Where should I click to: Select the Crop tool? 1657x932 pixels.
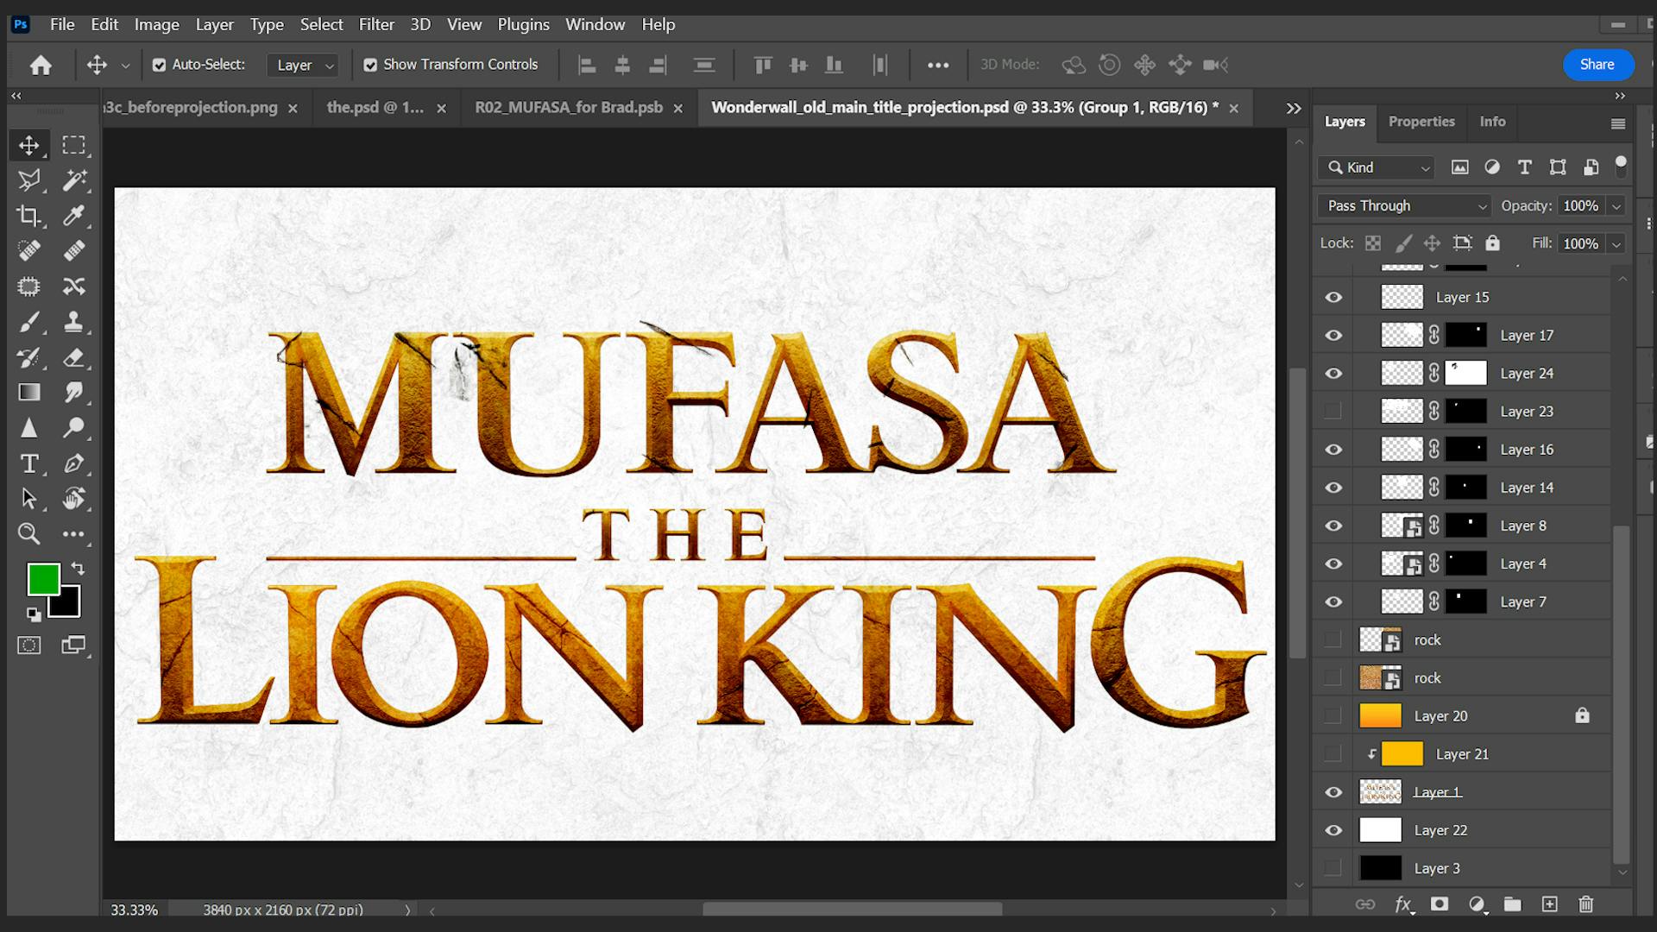[28, 216]
